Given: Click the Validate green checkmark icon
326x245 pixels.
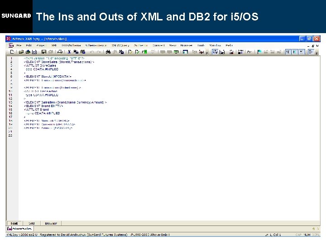Looking at the screenshot, I should coord(138,52).
